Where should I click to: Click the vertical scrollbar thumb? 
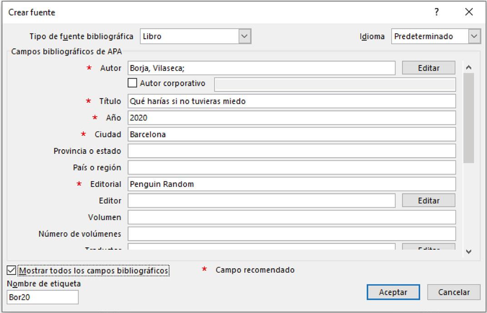(x=469, y=118)
